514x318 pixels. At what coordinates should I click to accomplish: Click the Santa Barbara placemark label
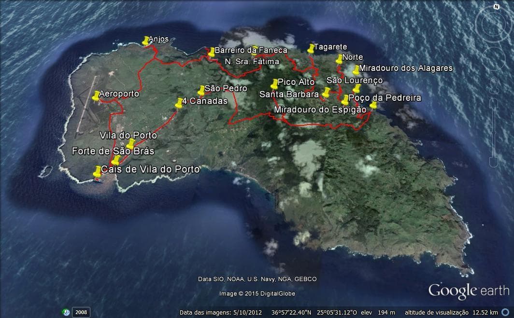[x=289, y=94]
